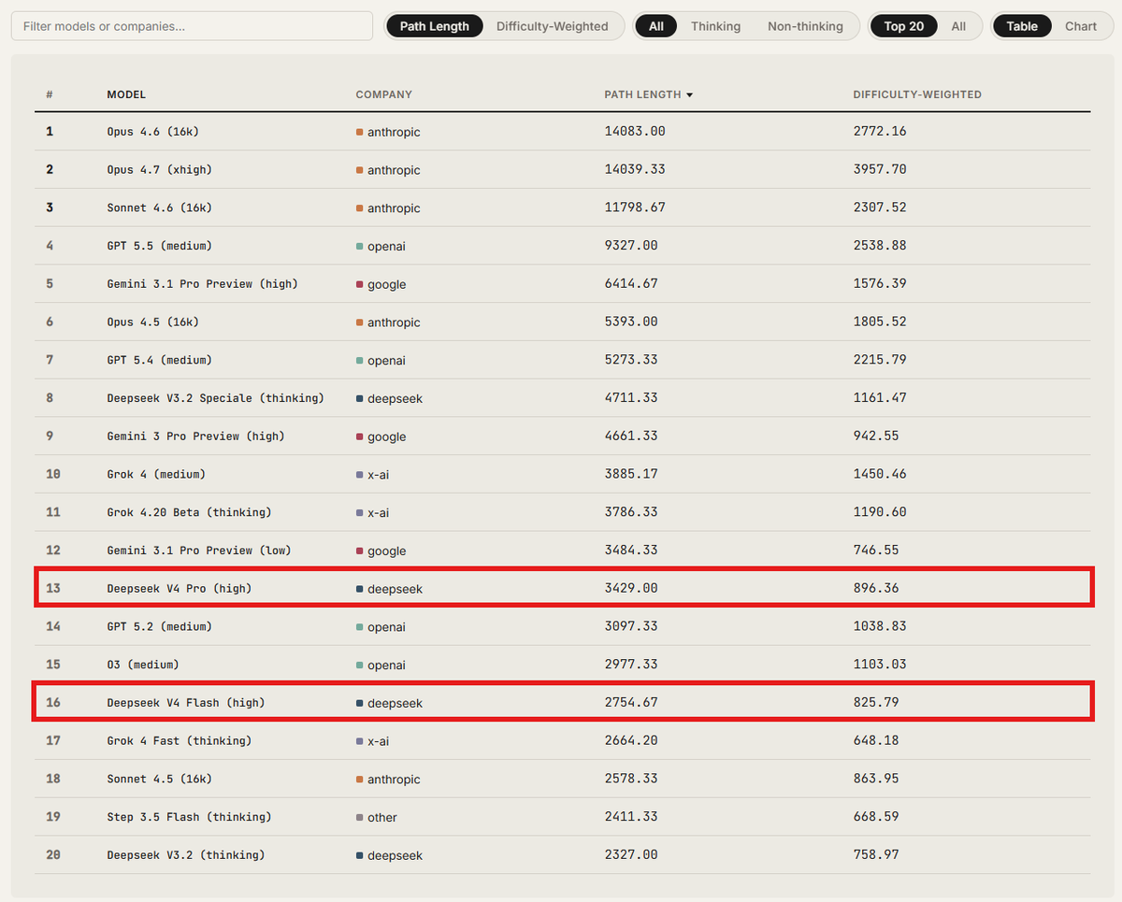Switch to Table view
Image resolution: width=1122 pixels, height=902 pixels.
point(1022,26)
